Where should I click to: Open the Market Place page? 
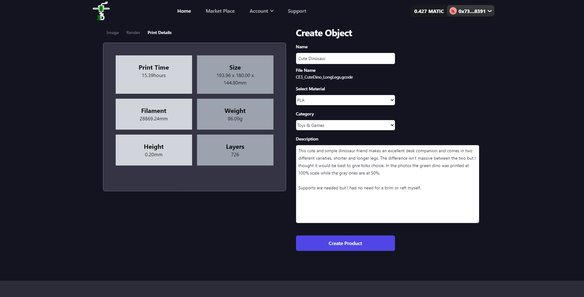220,11
